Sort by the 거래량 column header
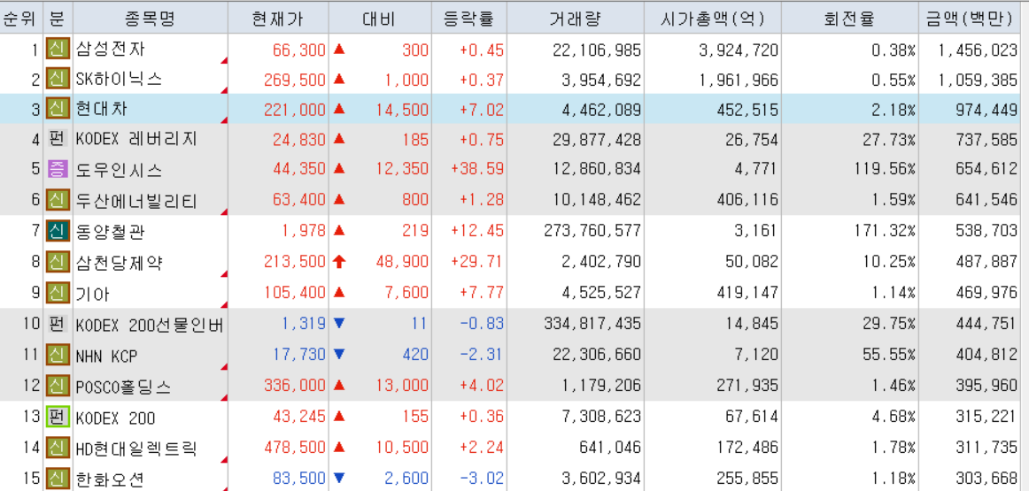Viewport: 1029px width, 491px height. pos(575,19)
